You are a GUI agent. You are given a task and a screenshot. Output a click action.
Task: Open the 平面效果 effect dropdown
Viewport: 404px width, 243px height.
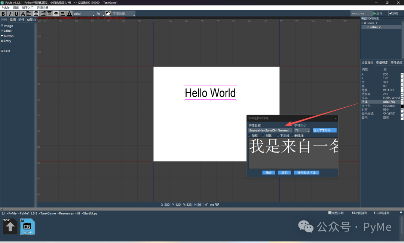pos(124,13)
